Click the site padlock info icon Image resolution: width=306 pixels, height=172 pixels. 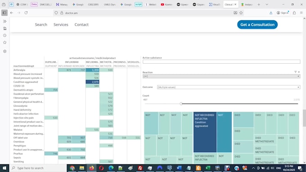point(62,13)
